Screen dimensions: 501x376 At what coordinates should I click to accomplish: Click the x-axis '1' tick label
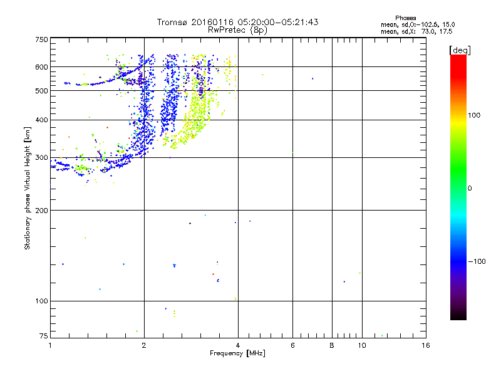click(50, 345)
